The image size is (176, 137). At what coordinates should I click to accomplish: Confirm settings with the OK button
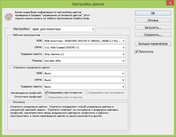click(153, 13)
